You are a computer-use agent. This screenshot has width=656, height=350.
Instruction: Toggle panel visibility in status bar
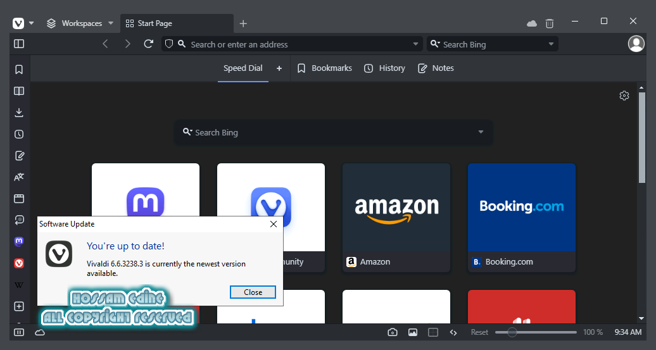coord(19,332)
